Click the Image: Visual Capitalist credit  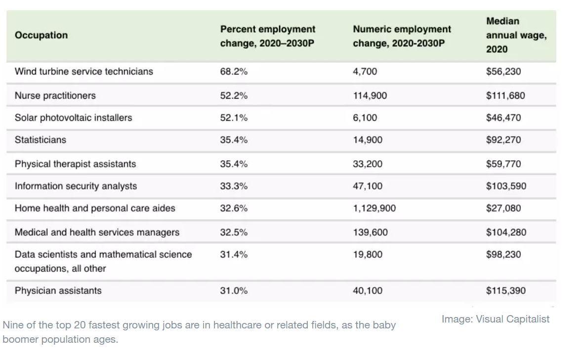click(x=495, y=319)
